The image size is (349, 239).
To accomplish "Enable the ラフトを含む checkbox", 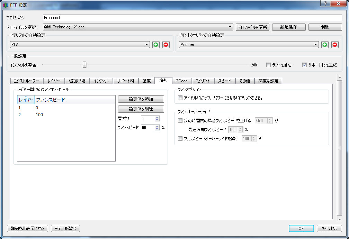I will pos(268,65).
